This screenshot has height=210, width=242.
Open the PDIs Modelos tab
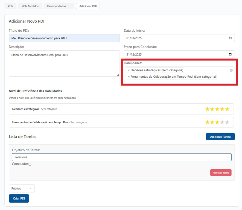point(30,6)
